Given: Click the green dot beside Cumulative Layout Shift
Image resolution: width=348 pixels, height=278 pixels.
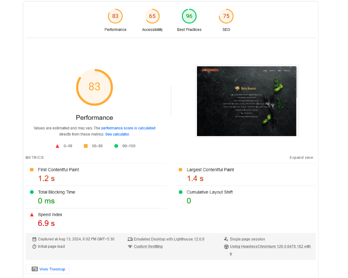Looking at the screenshot, I should pyautogui.click(x=180, y=192).
